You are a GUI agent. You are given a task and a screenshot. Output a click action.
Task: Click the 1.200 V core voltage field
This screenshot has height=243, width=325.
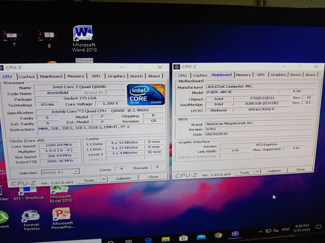110,103
